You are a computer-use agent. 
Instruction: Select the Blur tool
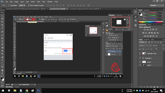click(x=2, y=51)
